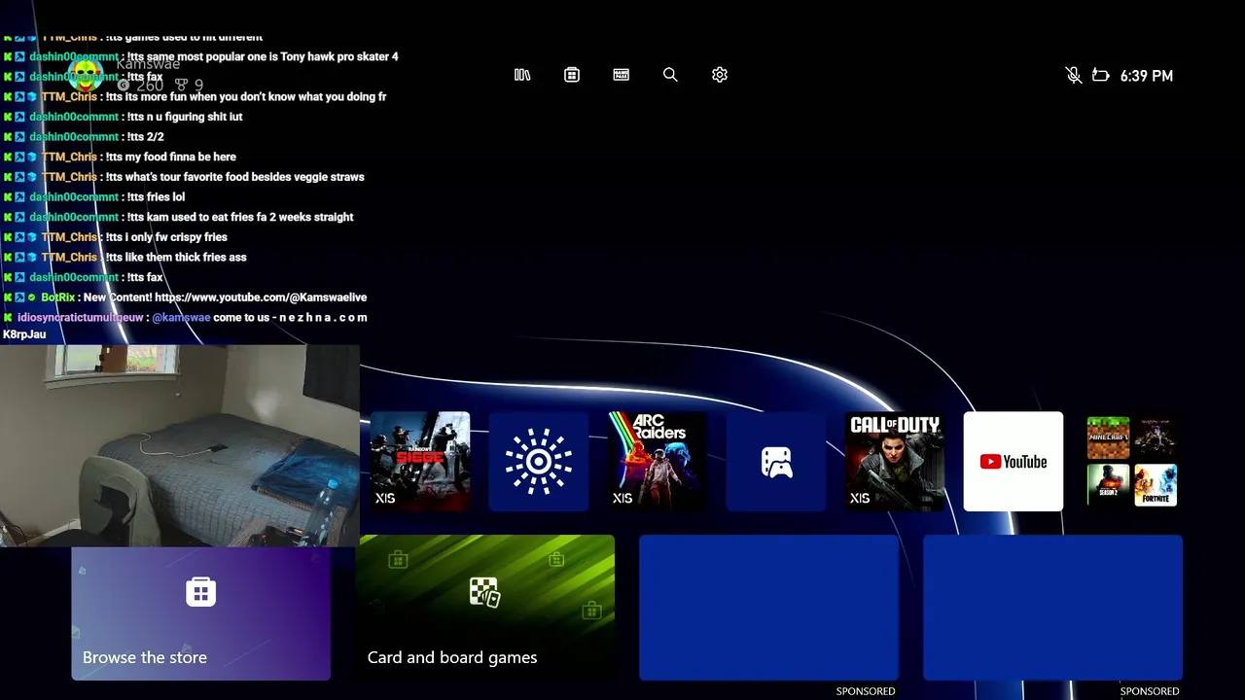Select the Season 2 game in group
1245x700 pixels.
[x=1108, y=485]
